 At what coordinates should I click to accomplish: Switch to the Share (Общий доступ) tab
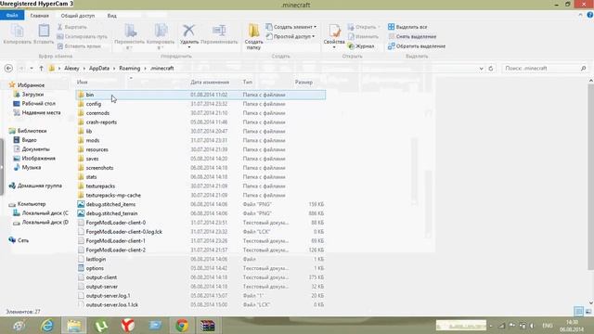(x=78, y=16)
